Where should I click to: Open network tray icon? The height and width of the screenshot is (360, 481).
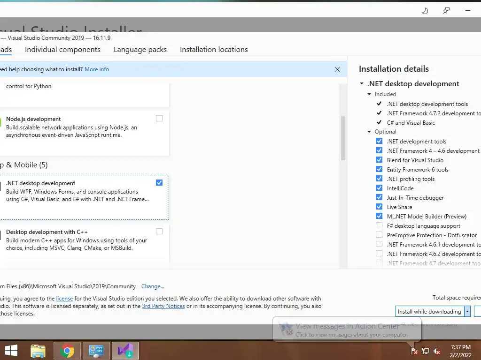click(x=425, y=351)
